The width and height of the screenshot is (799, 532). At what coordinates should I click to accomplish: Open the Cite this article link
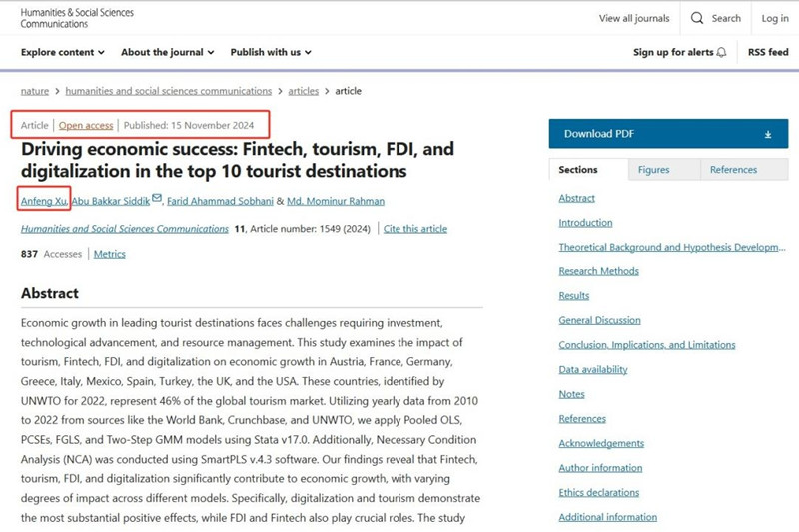(x=415, y=229)
